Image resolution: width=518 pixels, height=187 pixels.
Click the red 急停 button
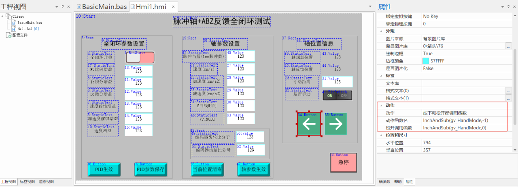pyautogui.click(x=344, y=163)
